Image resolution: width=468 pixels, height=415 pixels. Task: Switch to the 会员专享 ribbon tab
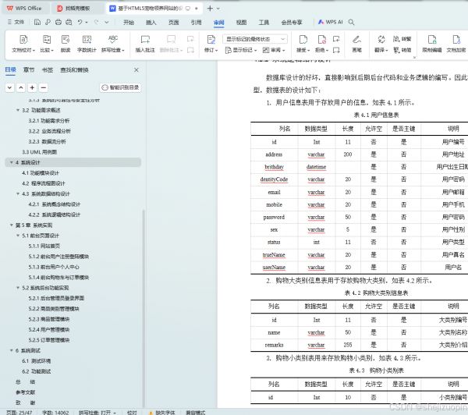[292, 22]
